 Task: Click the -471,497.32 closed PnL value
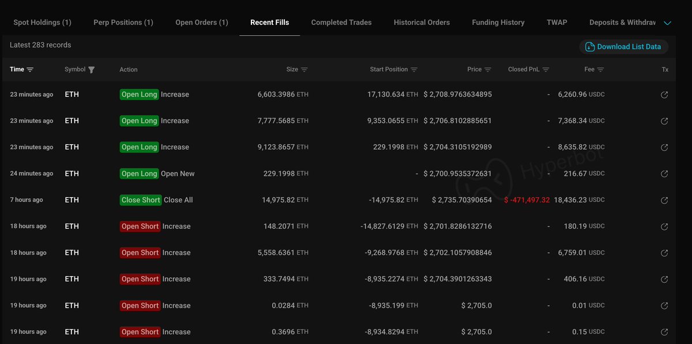tap(527, 200)
